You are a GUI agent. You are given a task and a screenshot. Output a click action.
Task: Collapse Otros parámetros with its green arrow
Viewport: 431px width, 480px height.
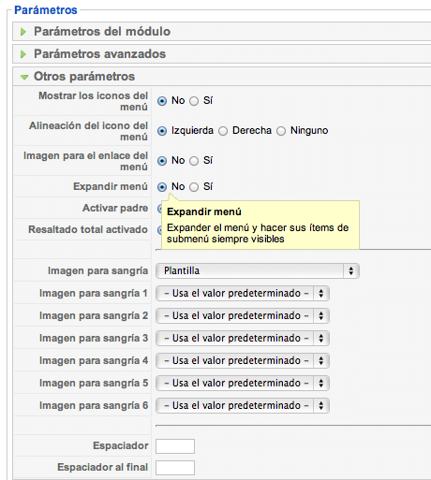click(x=24, y=77)
